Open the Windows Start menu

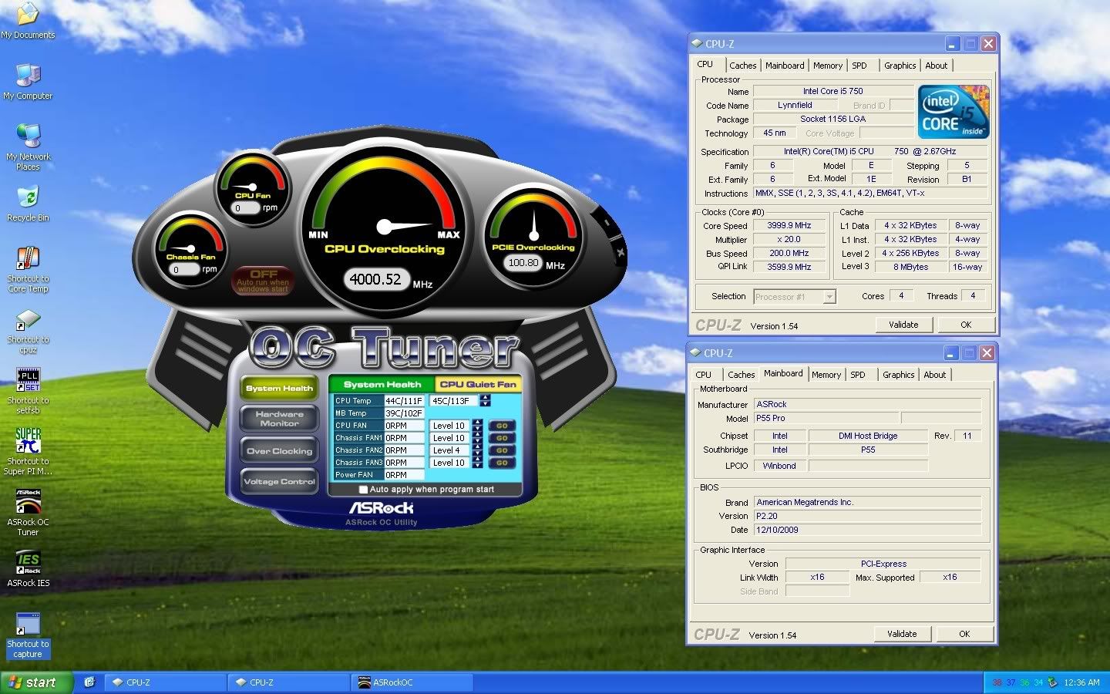pyautogui.click(x=36, y=682)
